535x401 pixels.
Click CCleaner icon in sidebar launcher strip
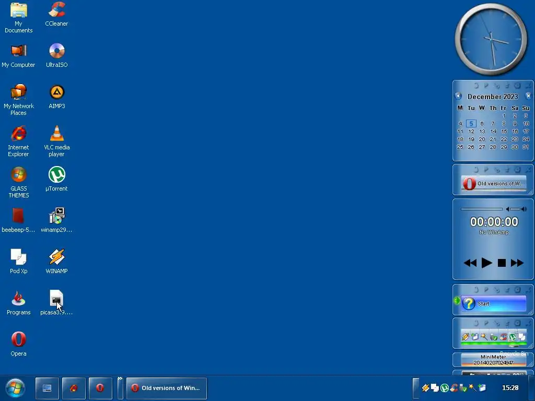[503, 337]
